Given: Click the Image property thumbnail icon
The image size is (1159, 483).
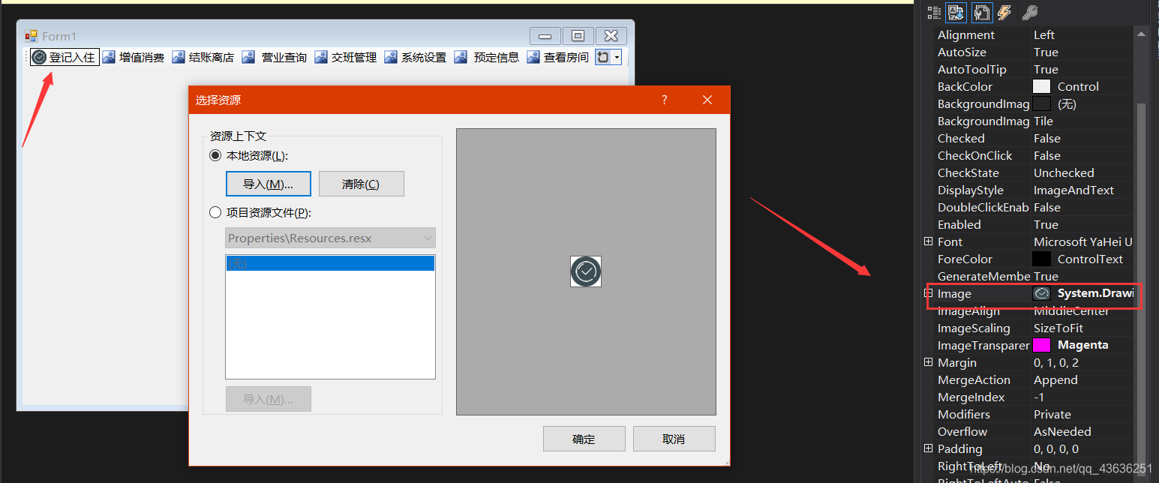Looking at the screenshot, I should tap(1041, 293).
